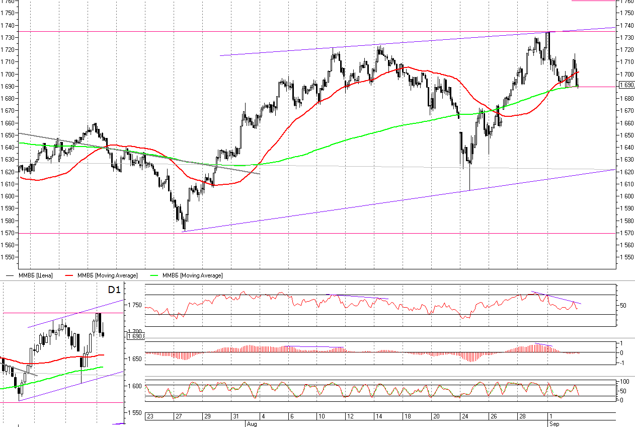Select the Sep month label on time axis

click(553, 424)
